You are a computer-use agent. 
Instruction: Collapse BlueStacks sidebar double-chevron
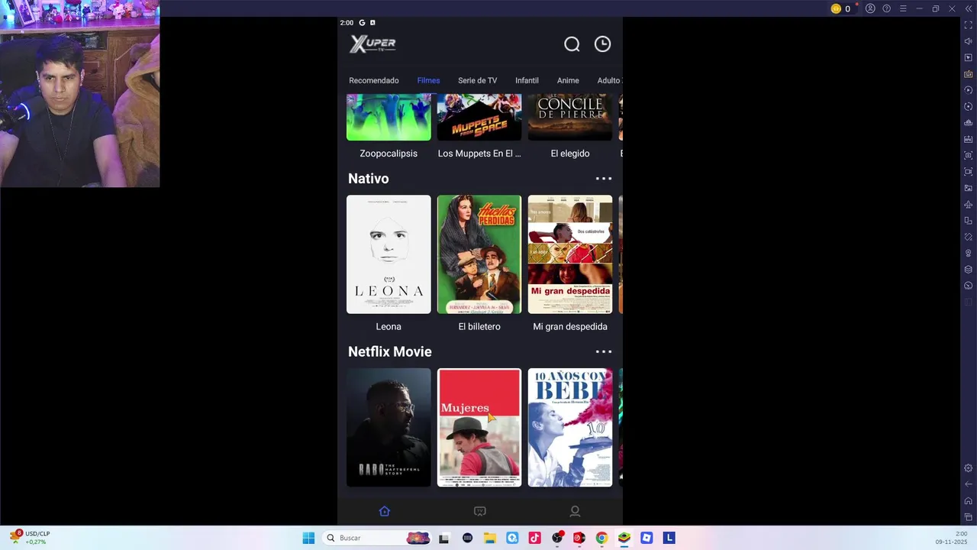[969, 8]
